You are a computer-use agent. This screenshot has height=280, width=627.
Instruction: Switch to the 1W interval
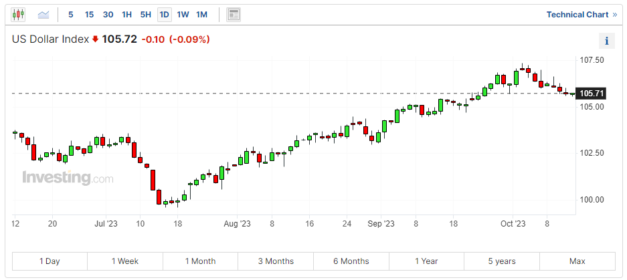point(183,14)
